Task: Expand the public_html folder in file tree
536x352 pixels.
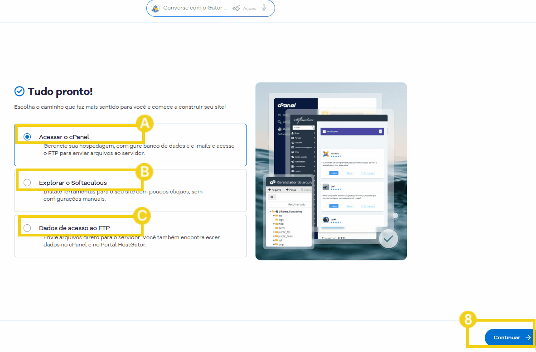Action: [274, 236]
